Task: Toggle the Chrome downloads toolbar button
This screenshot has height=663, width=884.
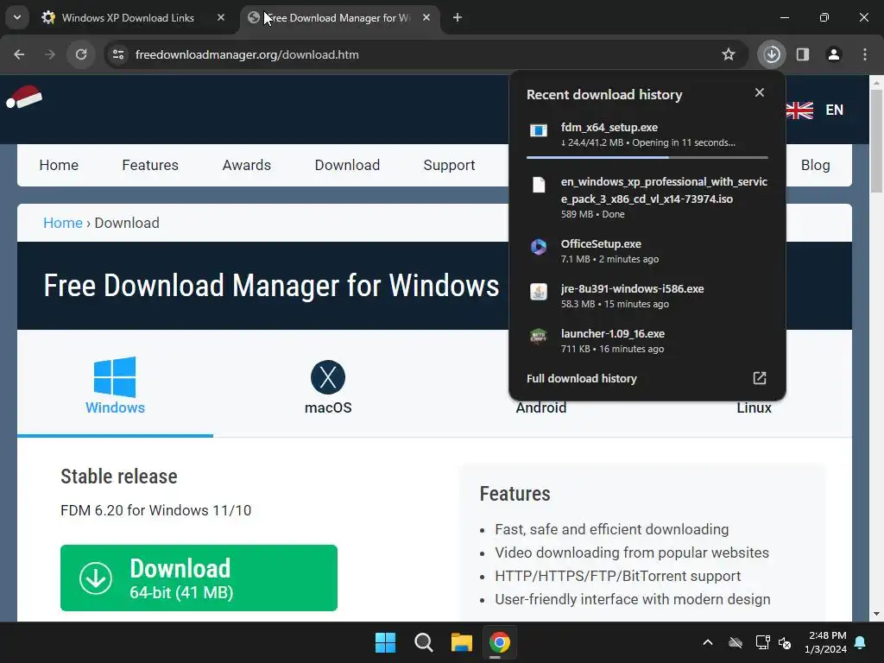Action: (772, 54)
